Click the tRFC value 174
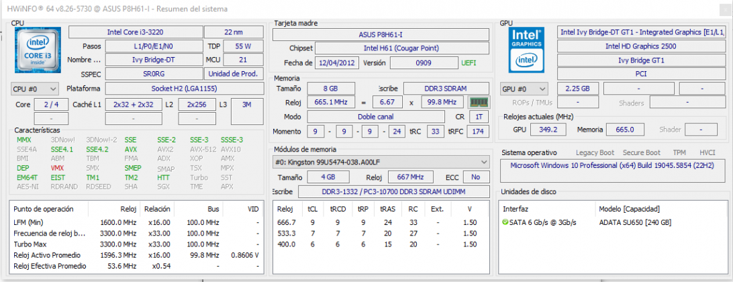The width and height of the screenshot is (733, 282). tap(478, 132)
